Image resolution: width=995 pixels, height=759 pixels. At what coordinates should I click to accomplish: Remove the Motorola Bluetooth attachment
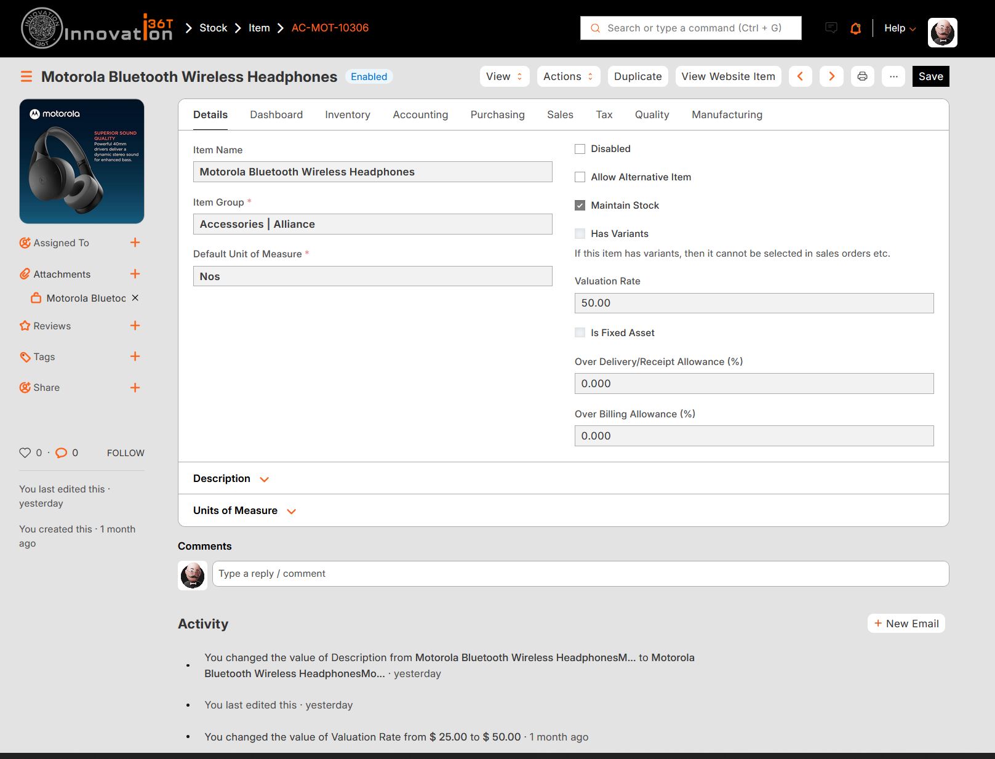coord(135,298)
